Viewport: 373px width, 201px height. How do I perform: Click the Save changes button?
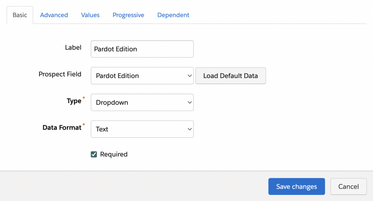[x=297, y=186]
